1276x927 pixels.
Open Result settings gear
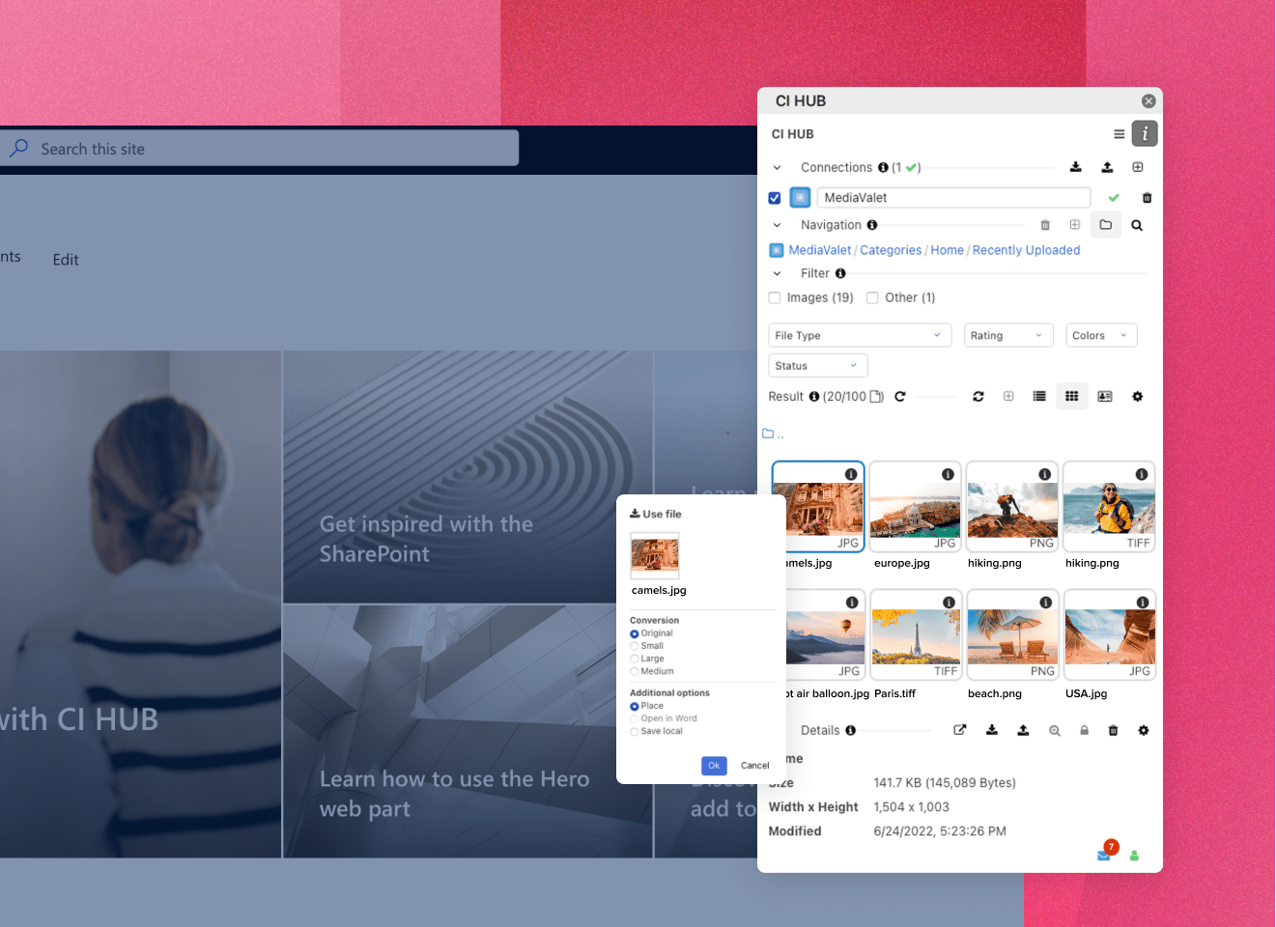(1138, 397)
